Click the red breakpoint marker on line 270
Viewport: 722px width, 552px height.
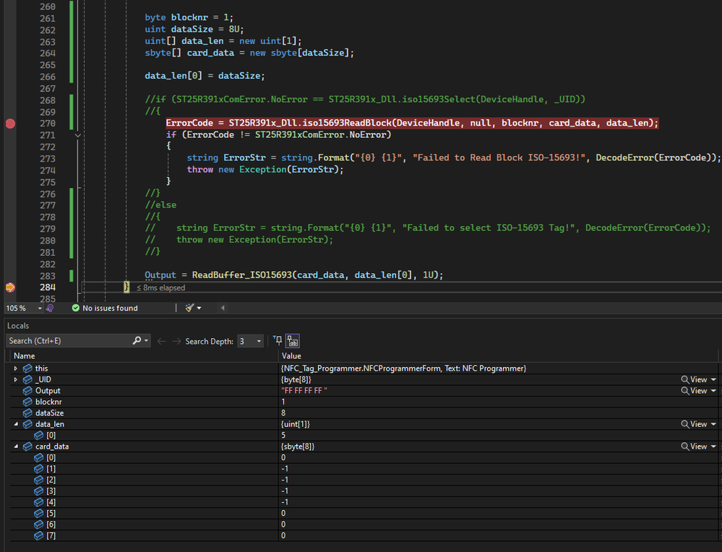pyautogui.click(x=10, y=124)
